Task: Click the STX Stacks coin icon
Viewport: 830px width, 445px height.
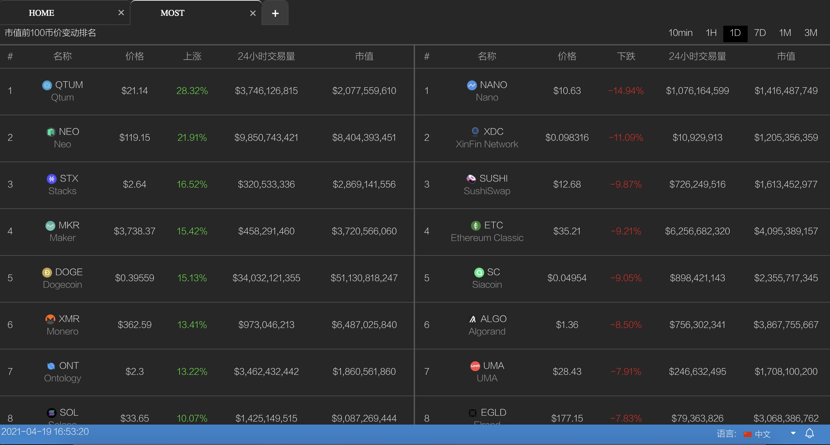Action: pos(51,179)
